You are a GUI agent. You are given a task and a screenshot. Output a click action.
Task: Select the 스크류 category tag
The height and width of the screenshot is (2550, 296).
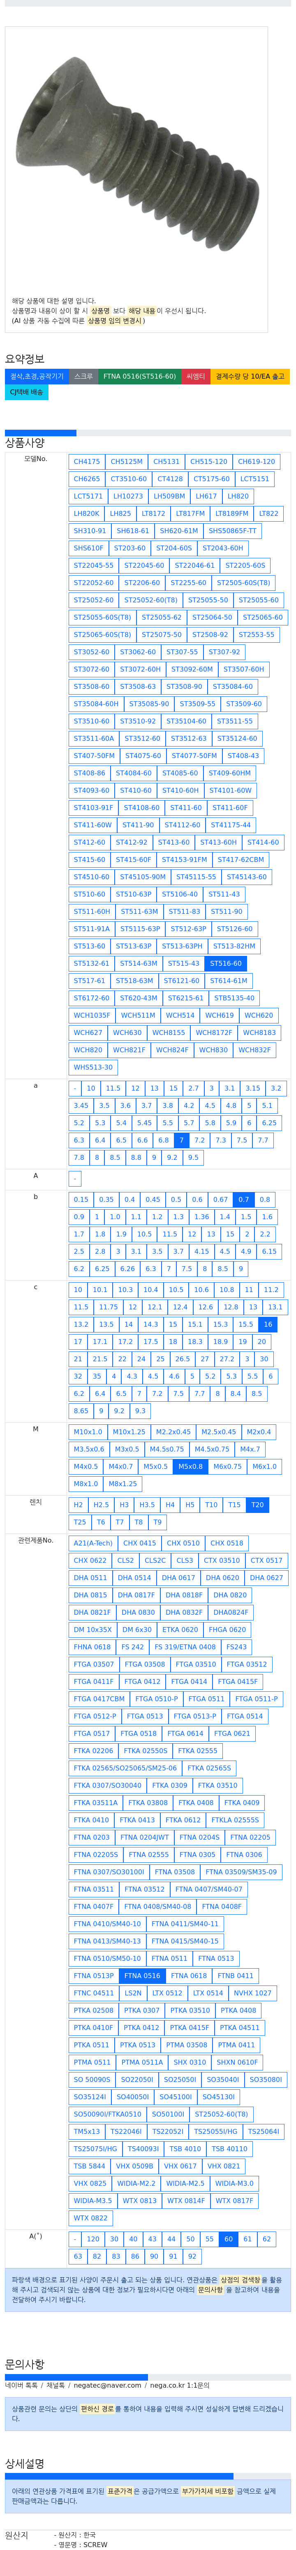click(x=84, y=376)
